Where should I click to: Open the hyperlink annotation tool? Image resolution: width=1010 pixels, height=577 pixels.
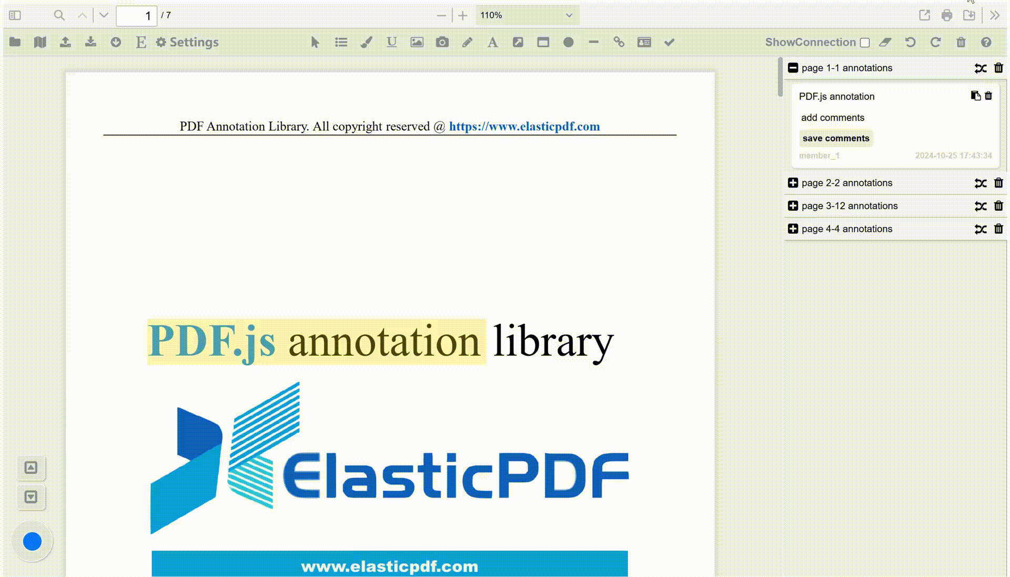[x=619, y=42]
